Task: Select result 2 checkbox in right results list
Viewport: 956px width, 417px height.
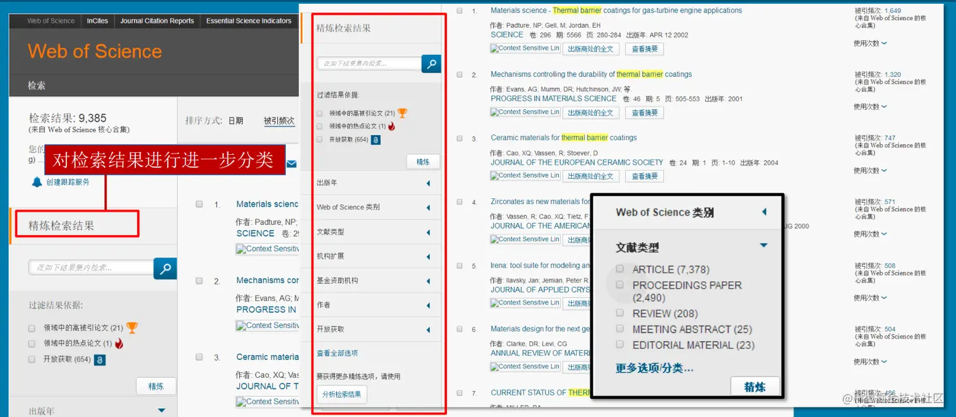Action: tap(460, 75)
